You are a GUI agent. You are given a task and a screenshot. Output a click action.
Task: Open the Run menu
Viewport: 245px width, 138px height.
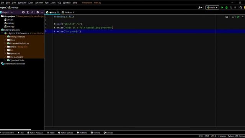point(47,3)
